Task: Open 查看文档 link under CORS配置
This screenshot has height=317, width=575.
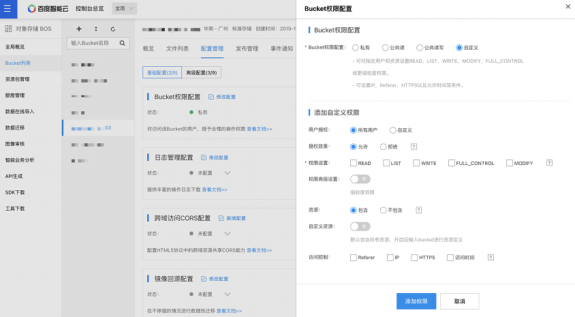Action: coord(260,250)
